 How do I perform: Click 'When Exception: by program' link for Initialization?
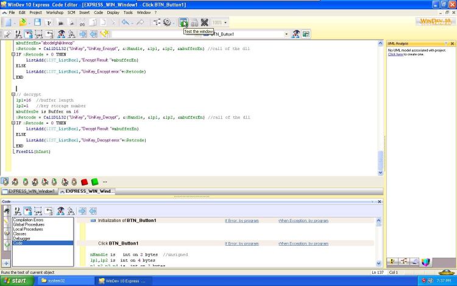point(303,221)
